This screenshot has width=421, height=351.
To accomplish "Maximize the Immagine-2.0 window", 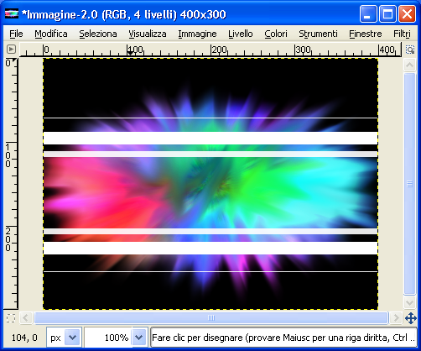I will coord(387,14).
